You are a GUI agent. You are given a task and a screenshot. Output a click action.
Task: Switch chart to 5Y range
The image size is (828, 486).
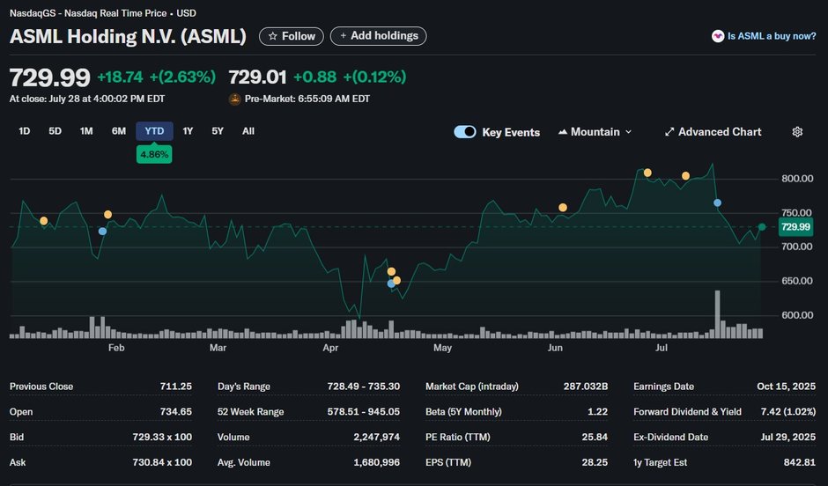point(218,131)
